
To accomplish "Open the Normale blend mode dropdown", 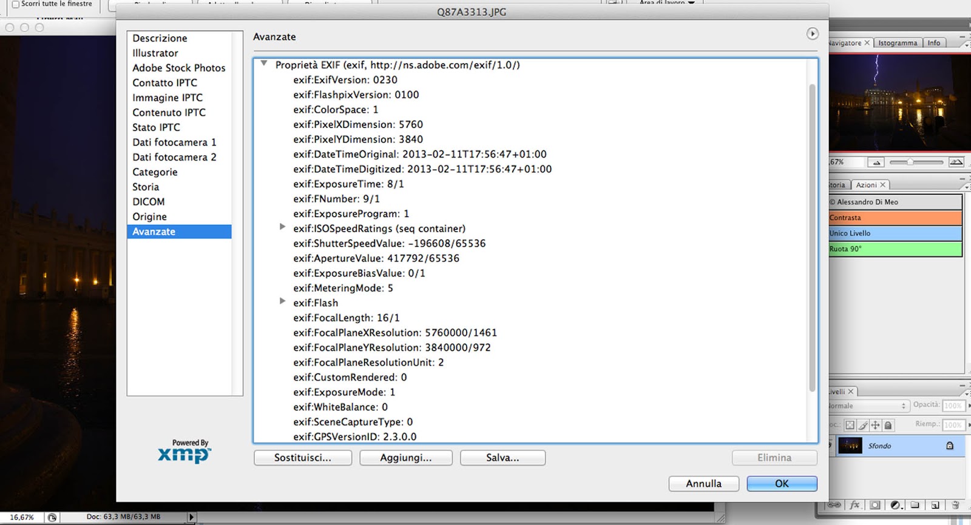I will [868, 406].
